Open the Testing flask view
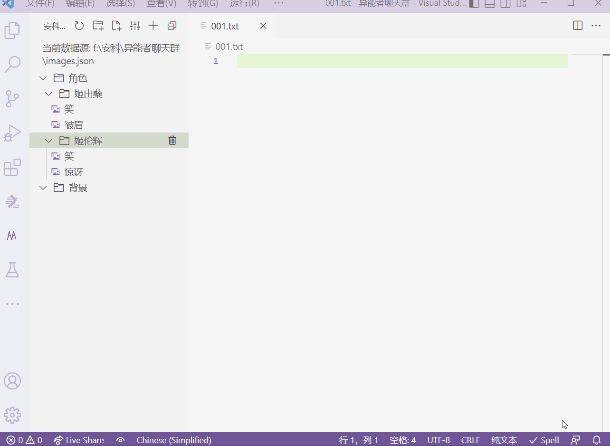 tap(12, 270)
